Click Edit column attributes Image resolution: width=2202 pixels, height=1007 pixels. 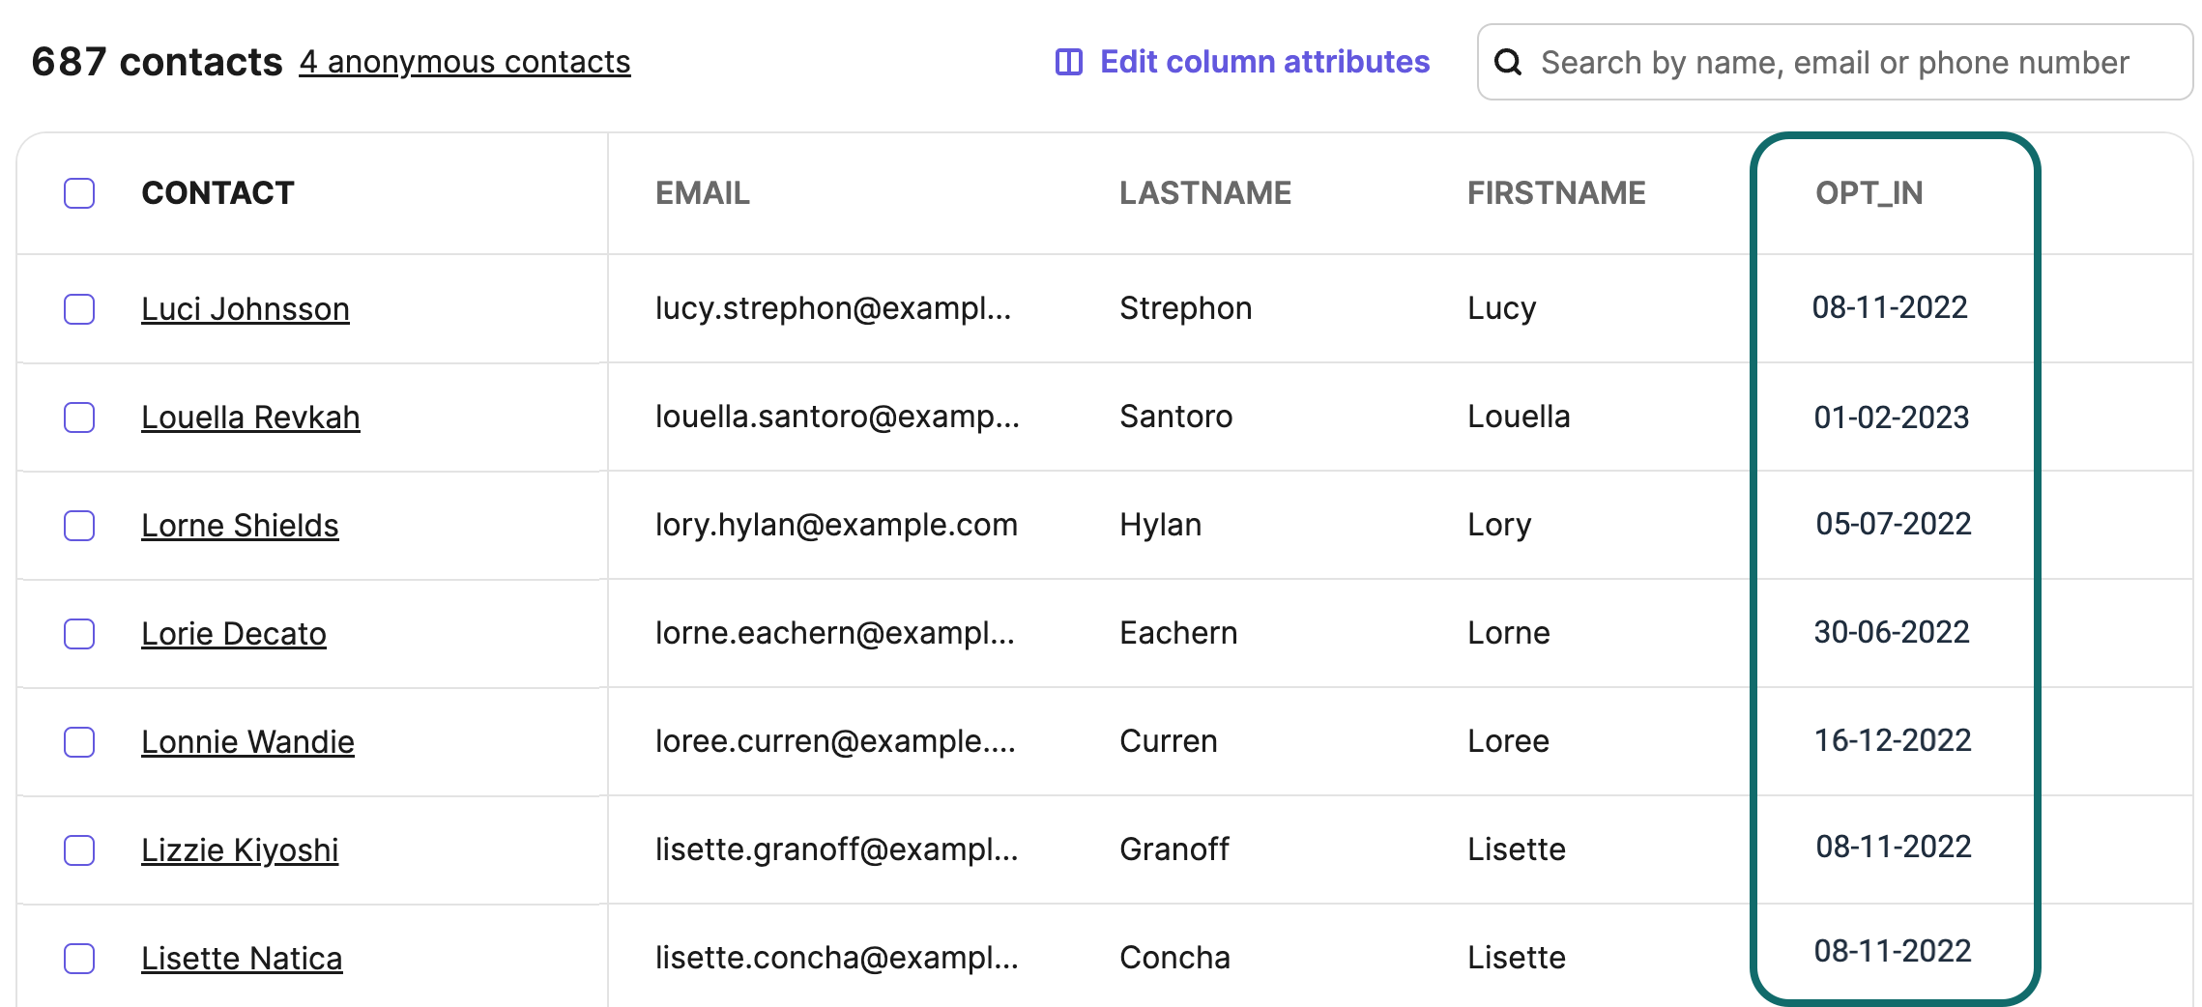pyautogui.click(x=1264, y=62)
